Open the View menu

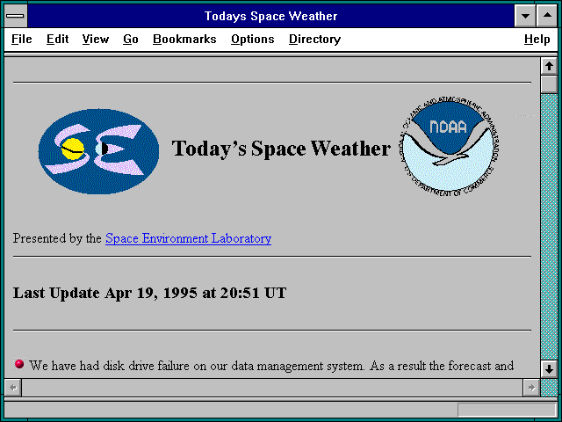(96, 39)
